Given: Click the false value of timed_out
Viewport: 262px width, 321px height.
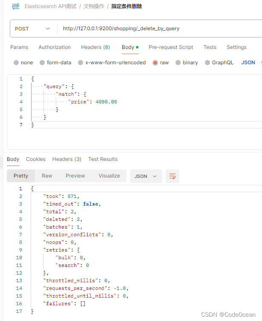Looking at the screenshot, I should (91, 204).
